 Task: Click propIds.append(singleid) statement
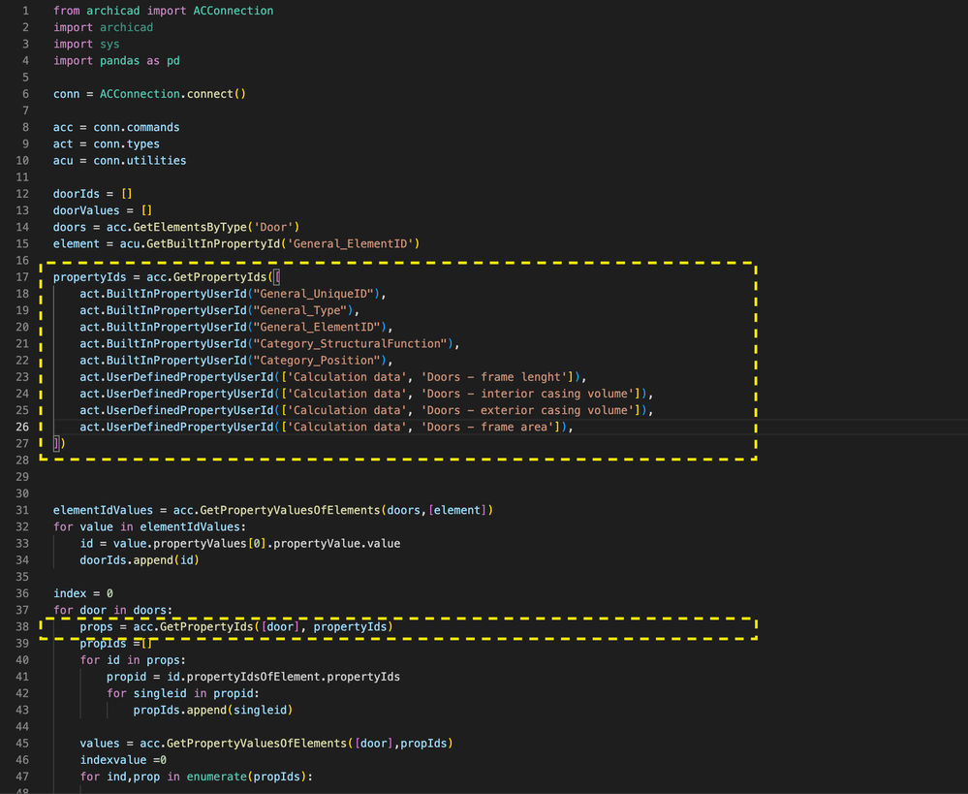(x=212, y=710)
